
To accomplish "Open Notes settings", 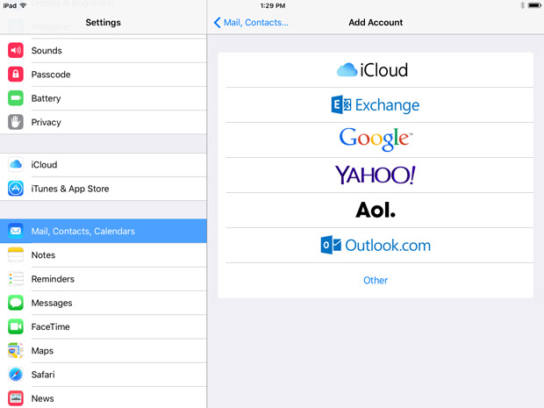I will pyautogui.click(x=103, y=254).
